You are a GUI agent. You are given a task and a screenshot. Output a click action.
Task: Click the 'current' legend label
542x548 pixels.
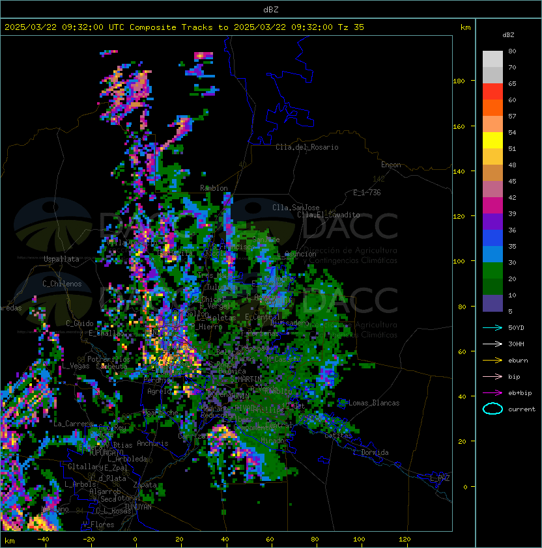coord(522,409)
